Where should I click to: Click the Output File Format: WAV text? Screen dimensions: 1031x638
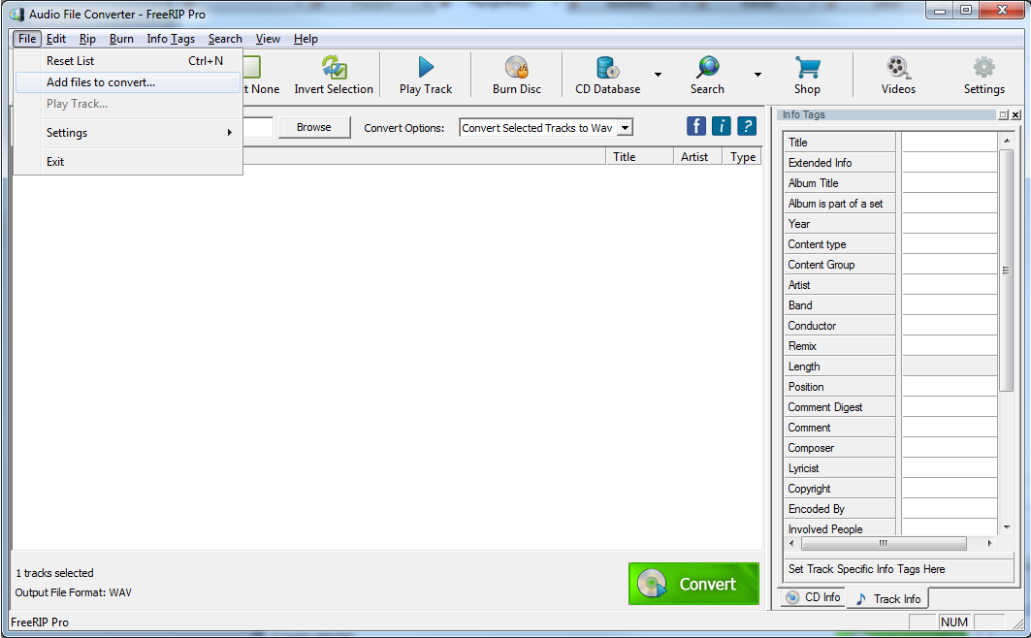click(73, 592)
